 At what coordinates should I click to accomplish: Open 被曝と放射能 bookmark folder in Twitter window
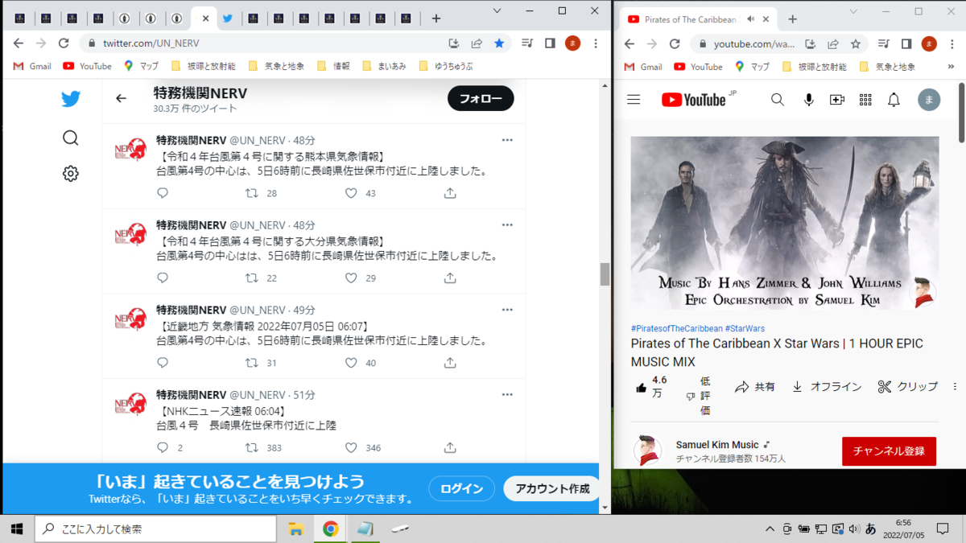click(x=203, y=67)
